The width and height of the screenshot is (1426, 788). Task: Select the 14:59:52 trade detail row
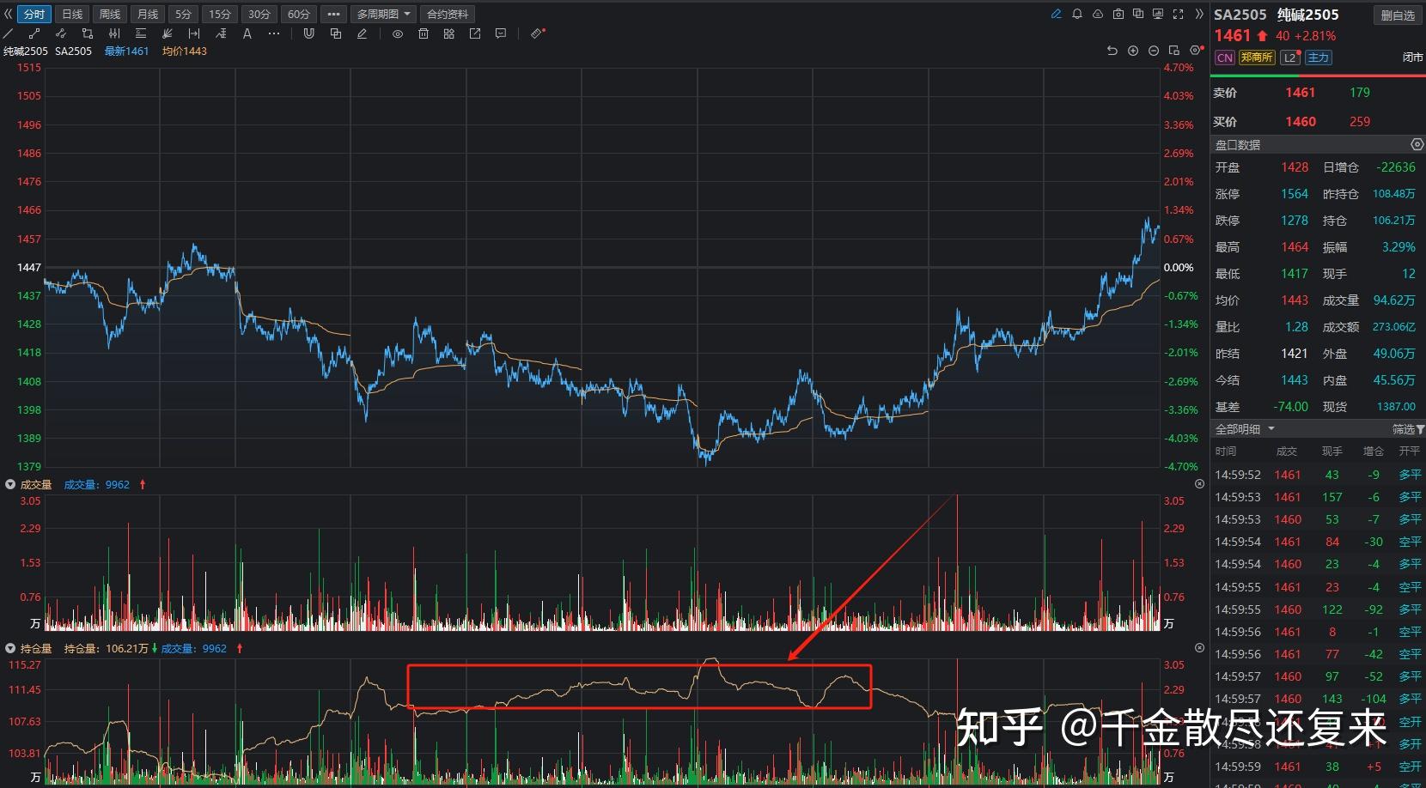(1306, 474)
